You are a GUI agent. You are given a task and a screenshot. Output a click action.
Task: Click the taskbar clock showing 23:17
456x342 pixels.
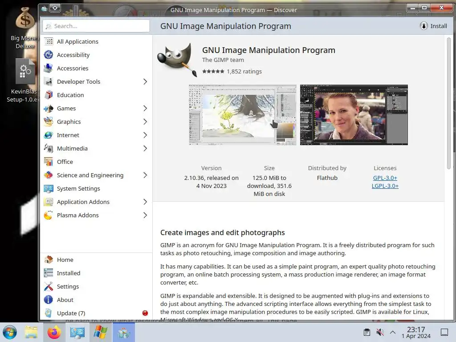416,332
